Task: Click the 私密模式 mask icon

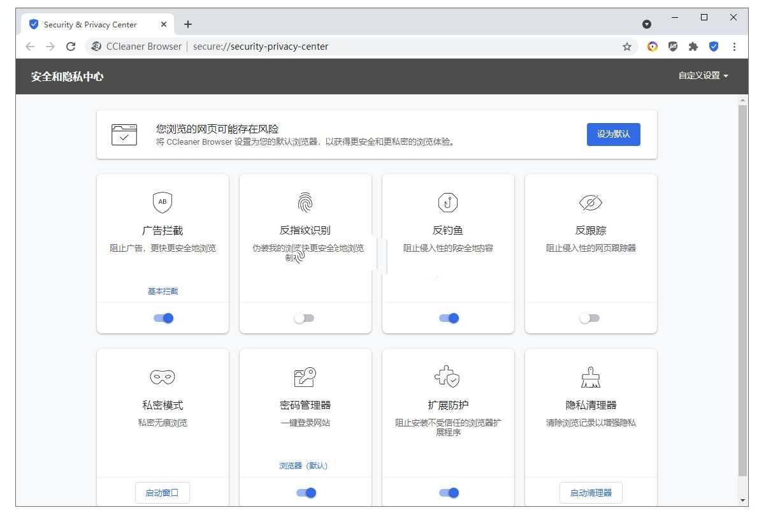Action: tap(163, 376)
